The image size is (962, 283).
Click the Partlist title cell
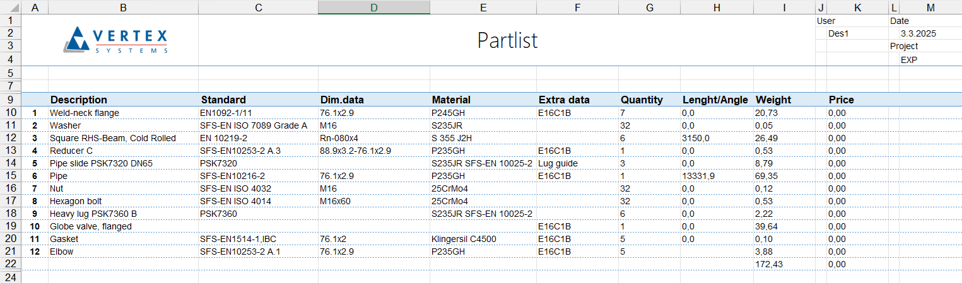click(x=507, y=40)
